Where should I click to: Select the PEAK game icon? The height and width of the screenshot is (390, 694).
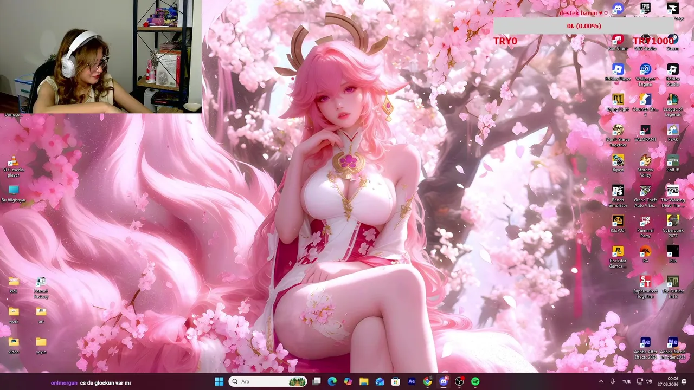point(672,133)
